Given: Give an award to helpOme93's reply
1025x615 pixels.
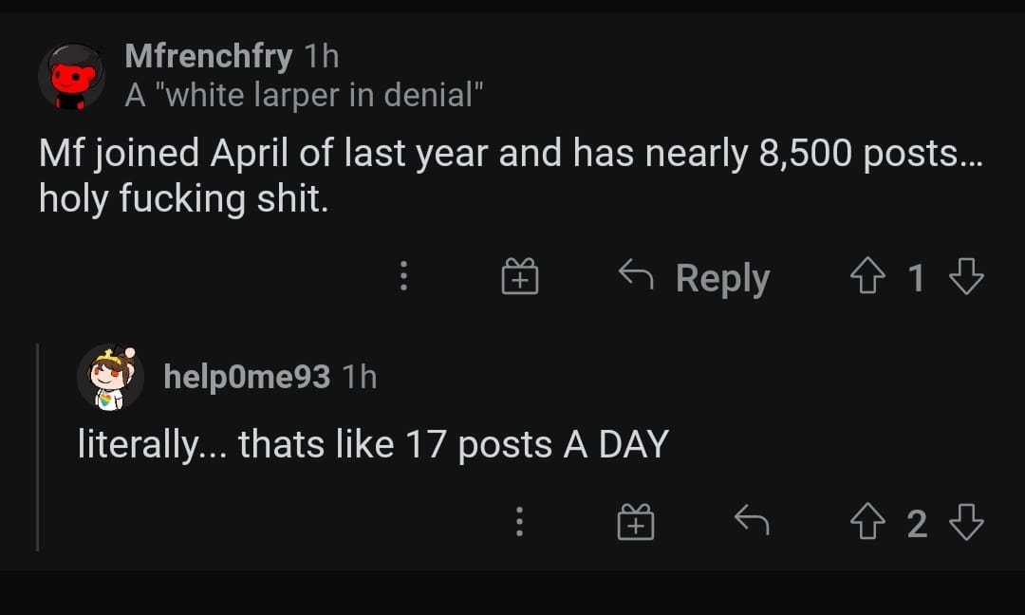Looking at the screenshot, I should tap(635, 522).
